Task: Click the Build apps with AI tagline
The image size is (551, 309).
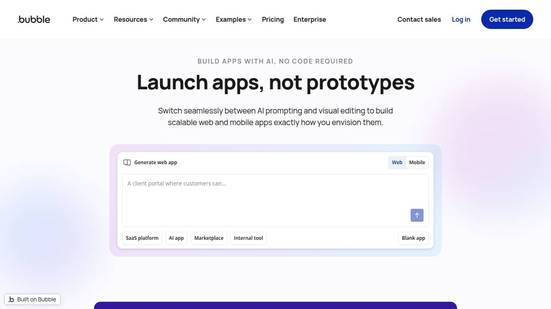Action: (275, 61)
